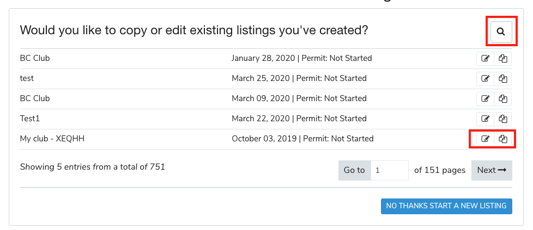This screenshot has height=230, width=533.
Task: Copy the March 09 BC Club listing
Action: click(x=503, y=99)
